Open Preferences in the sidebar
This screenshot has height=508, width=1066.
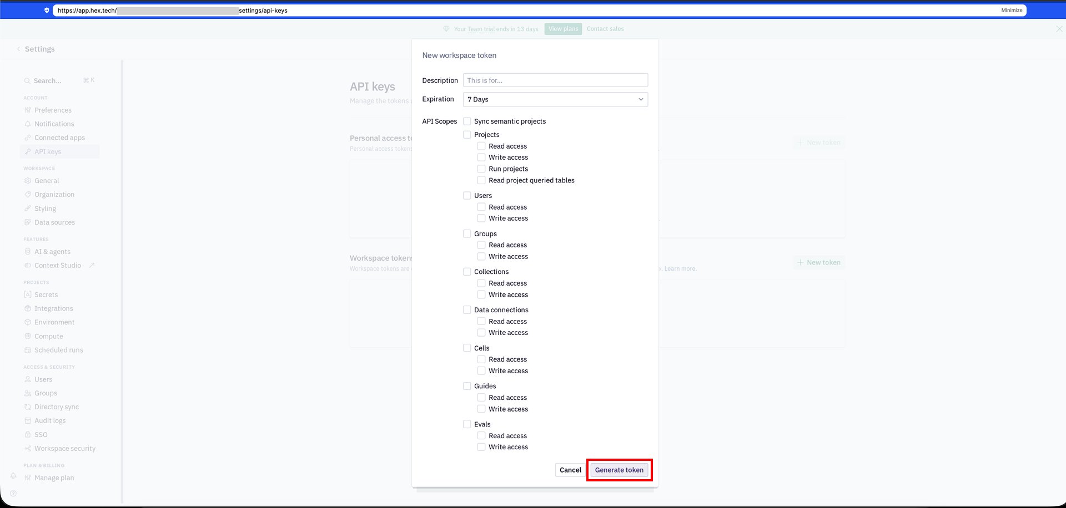pyautogui.click(x=53, y=110)
